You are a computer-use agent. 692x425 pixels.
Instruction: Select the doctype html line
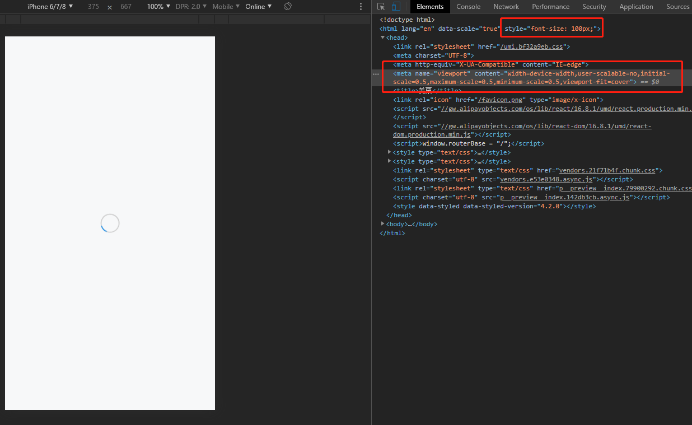coord(407,20)
